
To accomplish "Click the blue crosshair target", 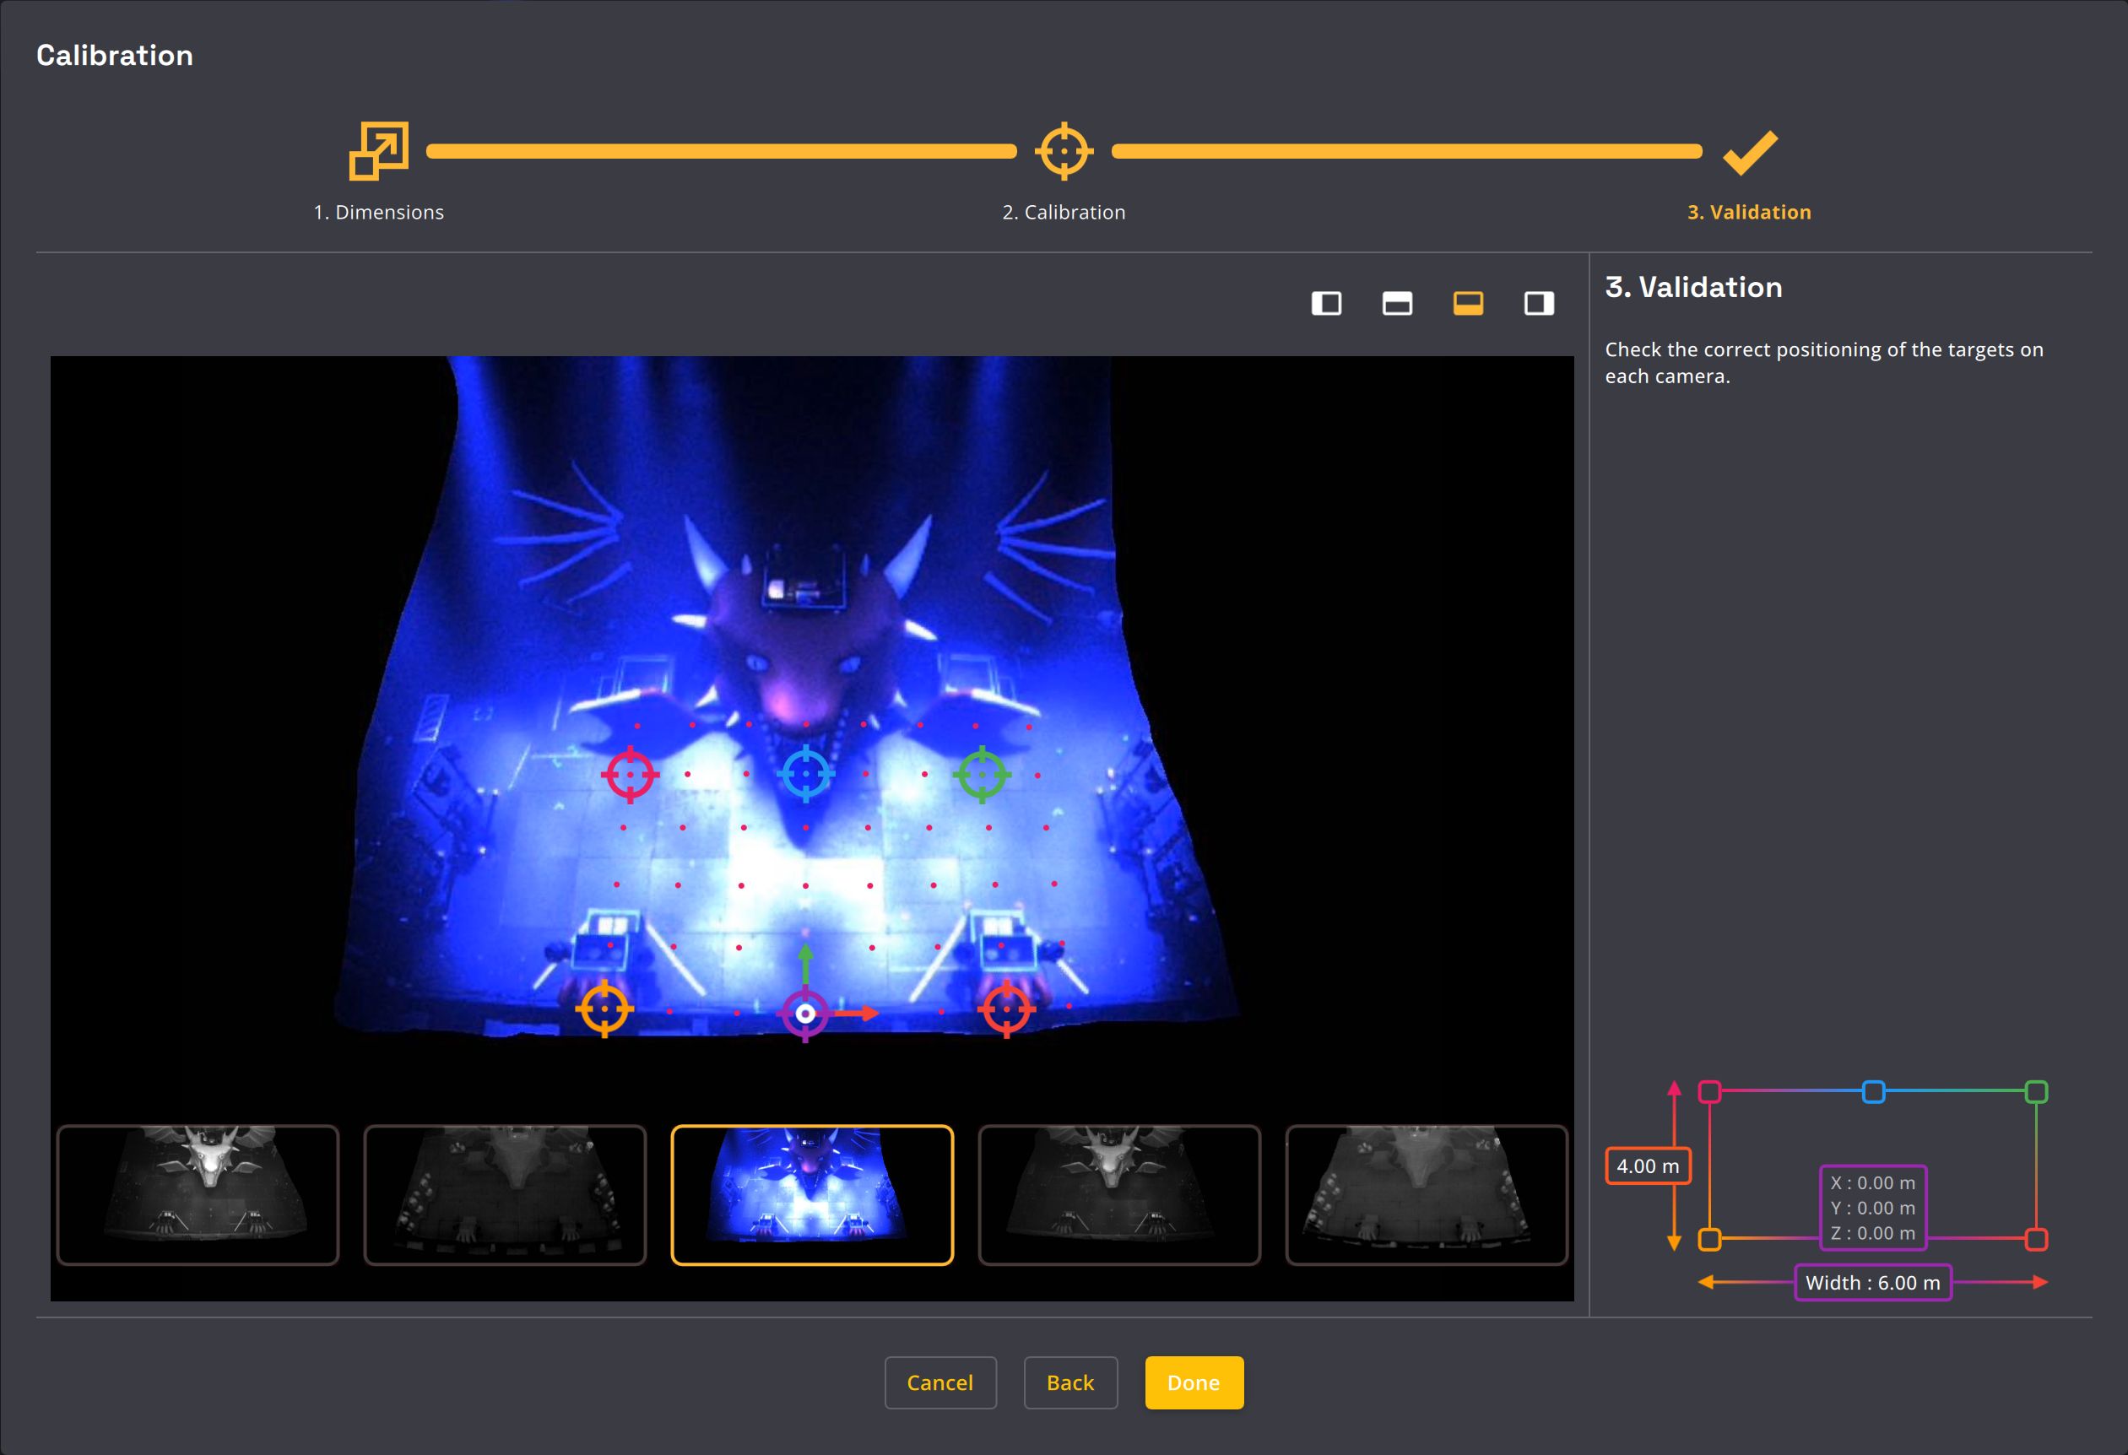I will (806, 775).
